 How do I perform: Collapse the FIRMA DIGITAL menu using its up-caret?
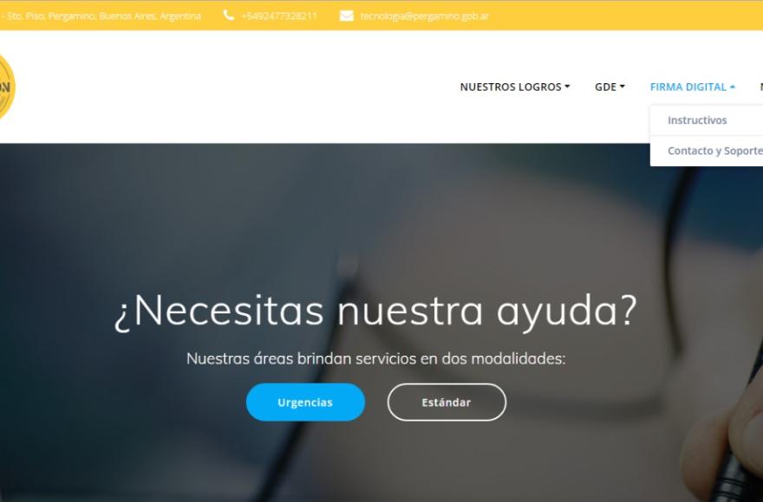tap(733, 87)
